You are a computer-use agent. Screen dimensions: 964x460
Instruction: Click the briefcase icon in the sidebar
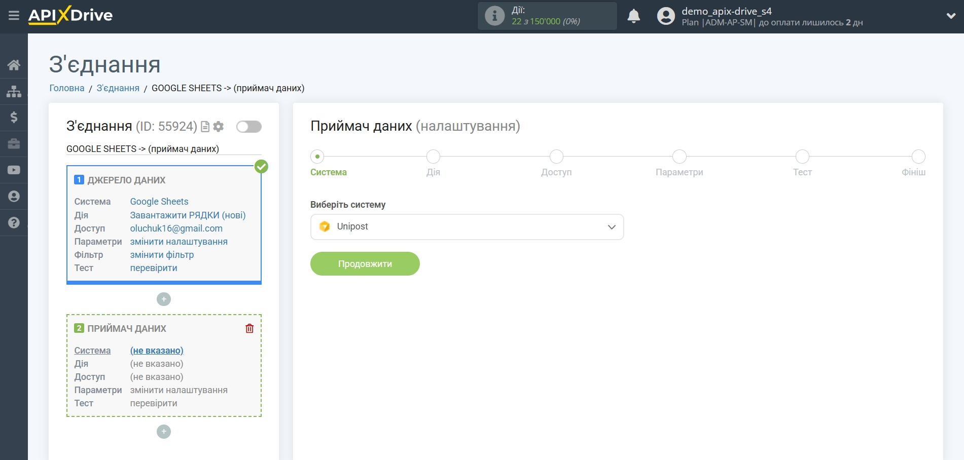pos(14,144)
